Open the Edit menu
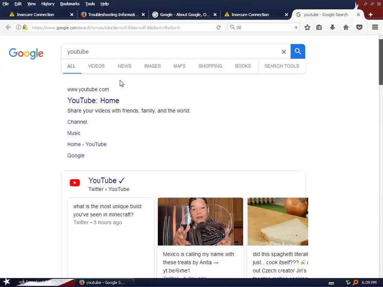The width and height of the screenshot is (383, 287). (18, 4)
